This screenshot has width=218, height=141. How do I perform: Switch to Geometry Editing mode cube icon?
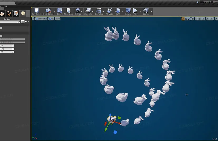coord(16,13)
